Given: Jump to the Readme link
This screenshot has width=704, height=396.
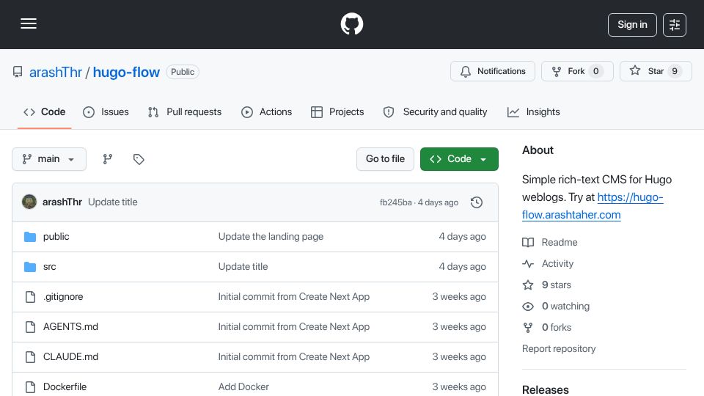Looking at the screenshot, I should point(560,243).
